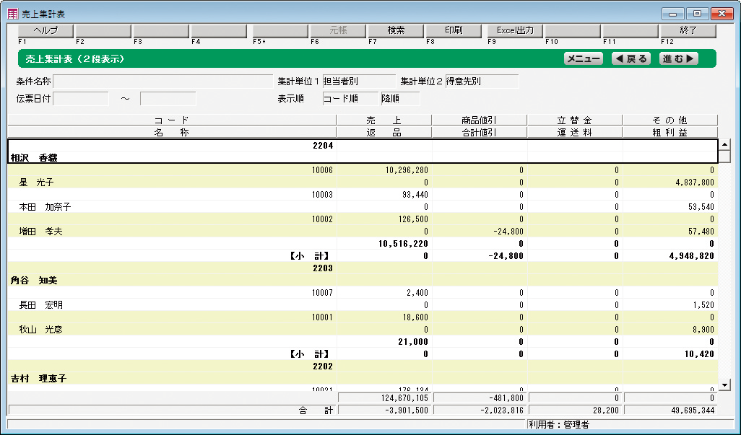Select the 相沢 香織 staff row

[x=172, y=157]
